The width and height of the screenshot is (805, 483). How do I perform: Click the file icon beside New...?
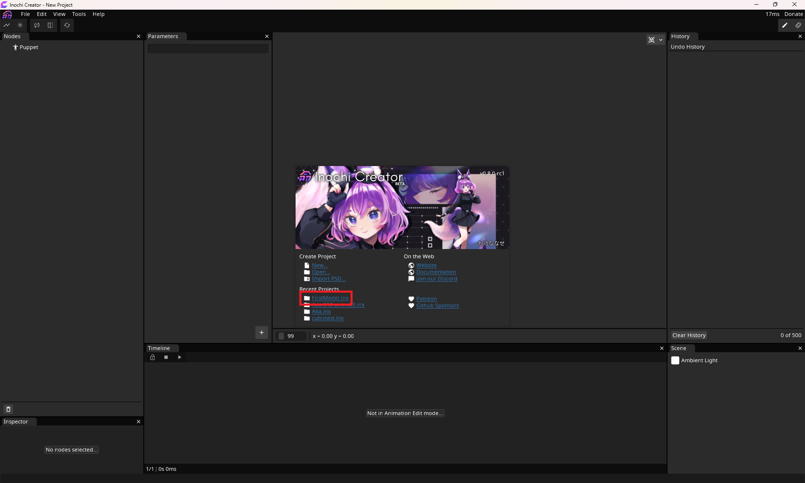307,265
